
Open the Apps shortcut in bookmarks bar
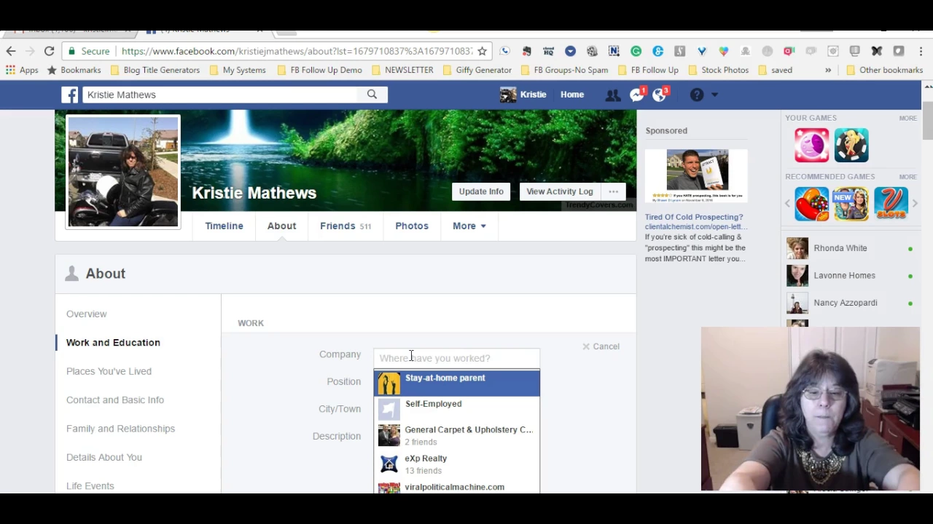pos(22,70)
